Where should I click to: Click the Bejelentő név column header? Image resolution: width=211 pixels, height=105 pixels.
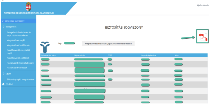(79, 55)
